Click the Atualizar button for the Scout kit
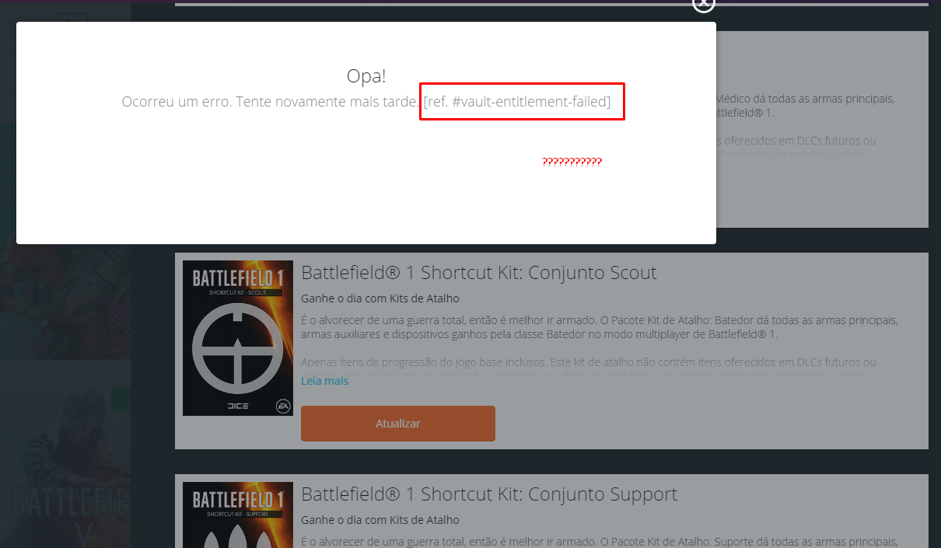 [397, 424]
